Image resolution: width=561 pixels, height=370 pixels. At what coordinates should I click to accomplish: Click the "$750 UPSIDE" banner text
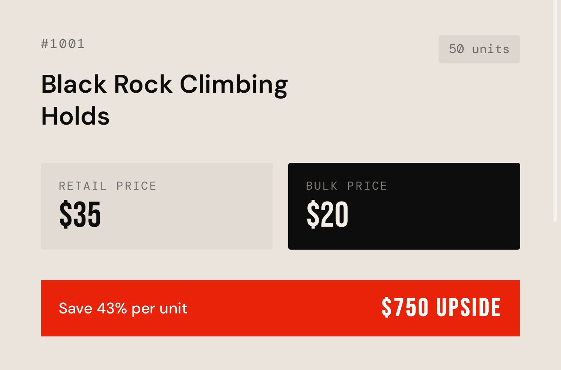click(441, 308)
